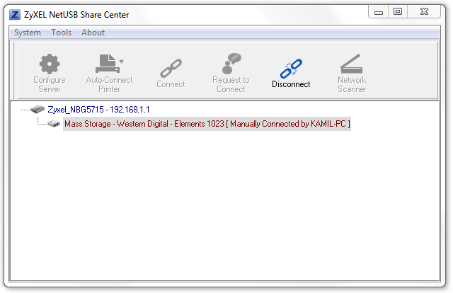Open the Tools menu
The image size is (453, 293).
pyautogui.click(x=62, y=33)
